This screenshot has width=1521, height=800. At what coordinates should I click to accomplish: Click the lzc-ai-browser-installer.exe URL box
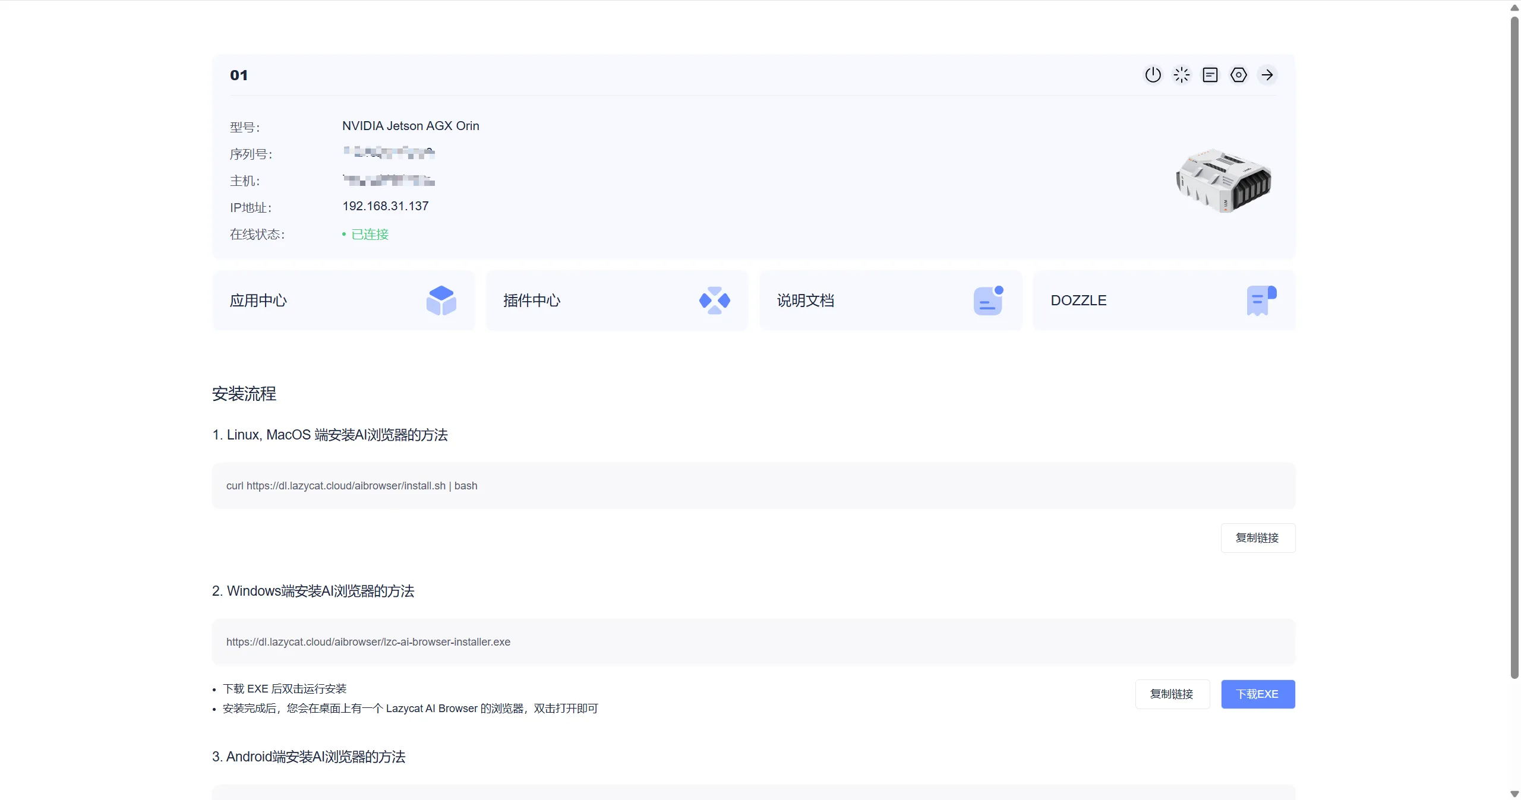[x=753, y=642]
